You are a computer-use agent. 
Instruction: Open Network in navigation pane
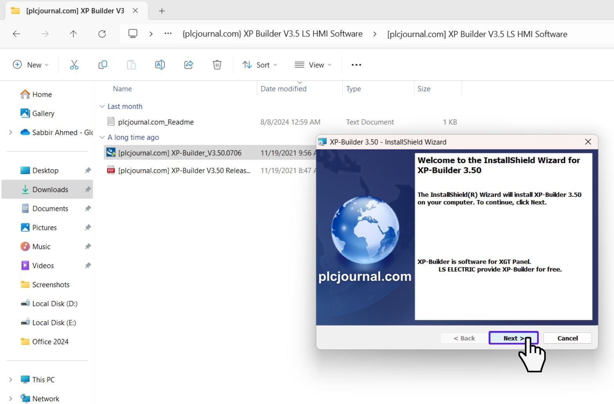click(46, 399)
